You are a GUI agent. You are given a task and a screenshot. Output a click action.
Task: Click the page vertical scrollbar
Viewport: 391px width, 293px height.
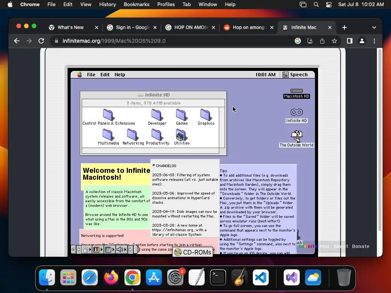[x=380, y=140]
